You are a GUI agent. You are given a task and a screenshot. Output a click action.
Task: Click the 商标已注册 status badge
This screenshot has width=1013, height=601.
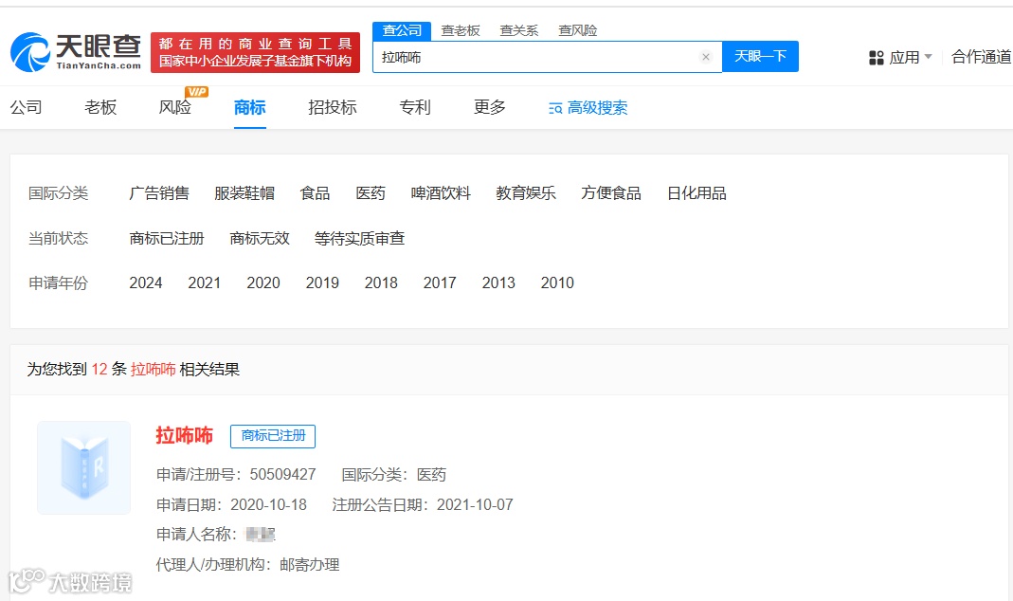[x=273, y=436]
